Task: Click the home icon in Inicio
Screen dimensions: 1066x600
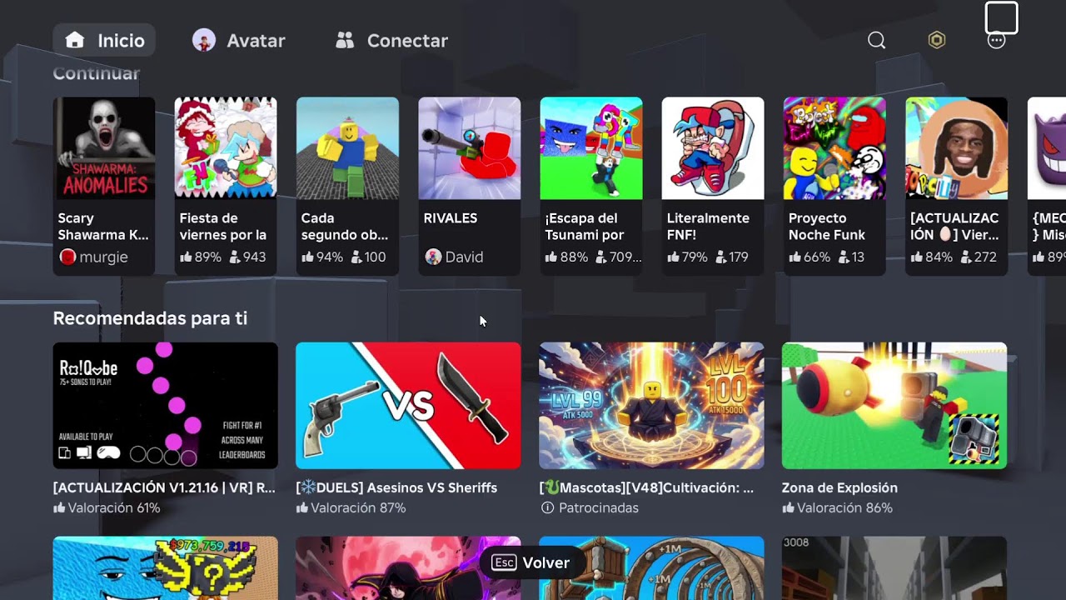Action: (x=75, y=40)
